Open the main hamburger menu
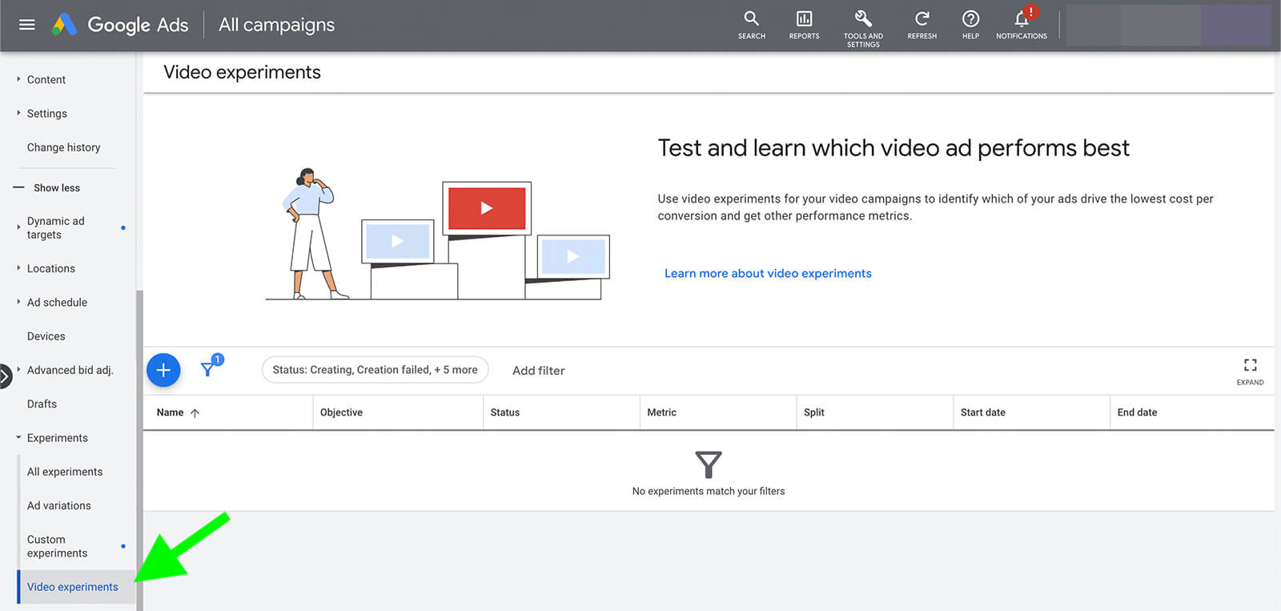 [26, 25]
